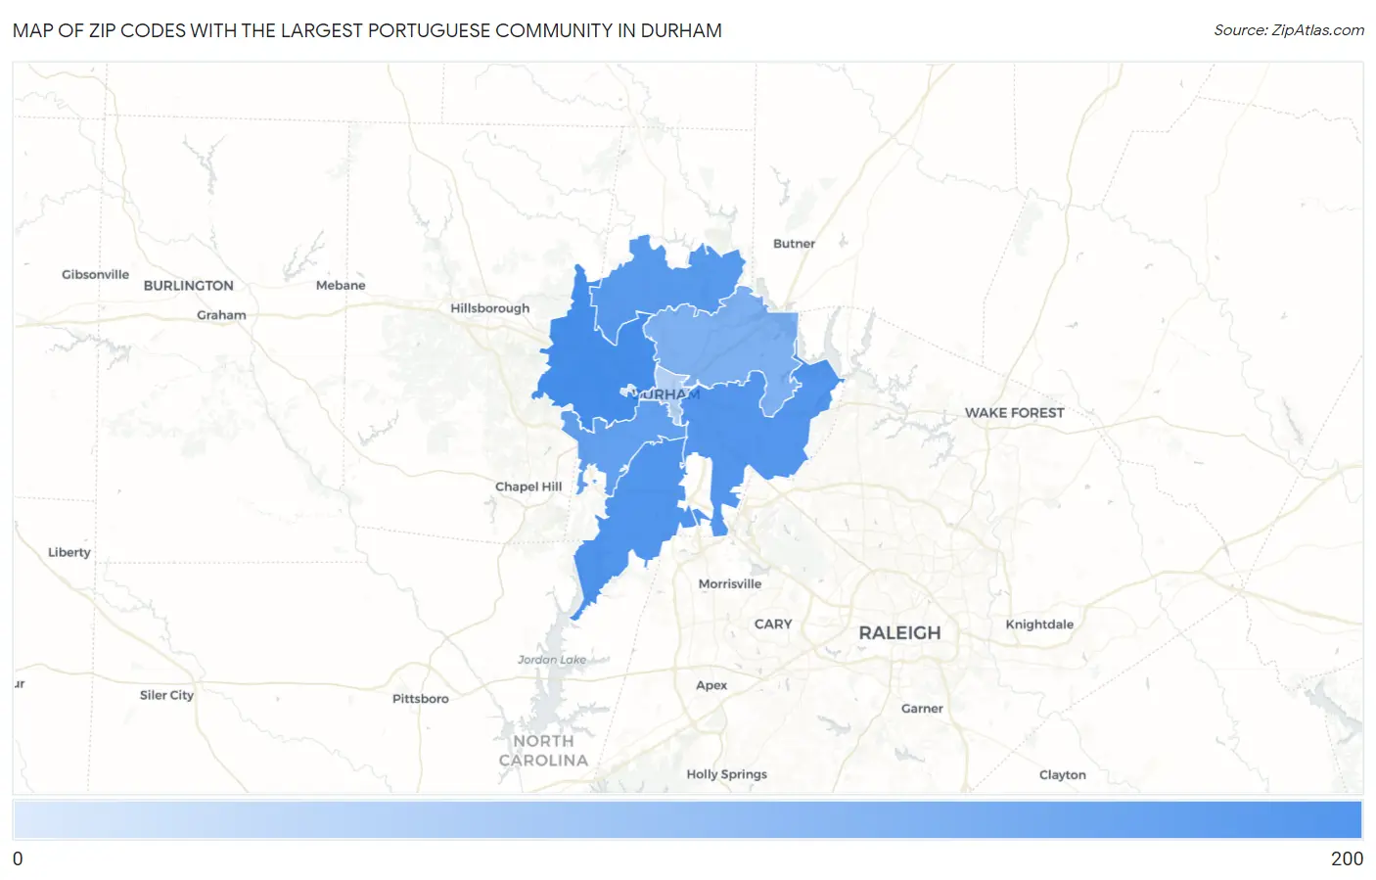Click the Mebane town label
1376x880 pixels.
341,286
